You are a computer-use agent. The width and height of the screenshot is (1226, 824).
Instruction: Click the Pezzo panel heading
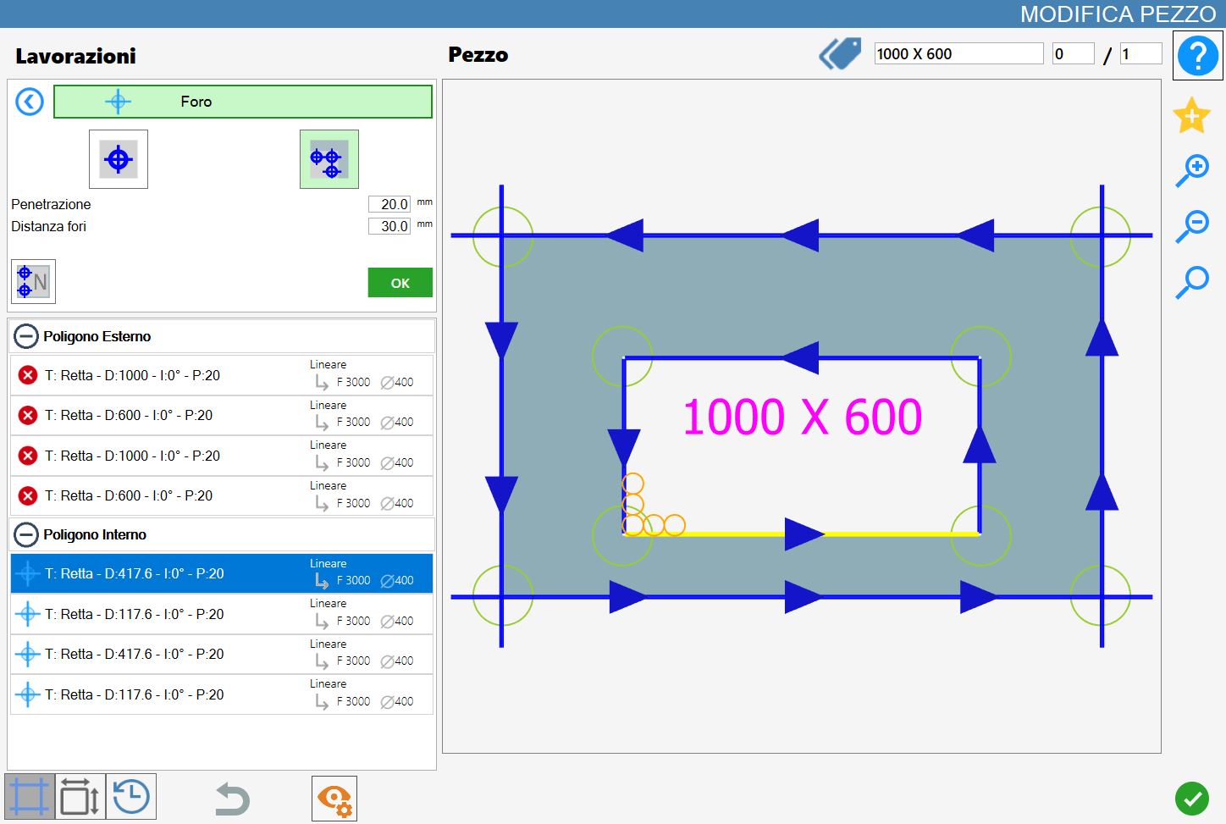point(478,54)
